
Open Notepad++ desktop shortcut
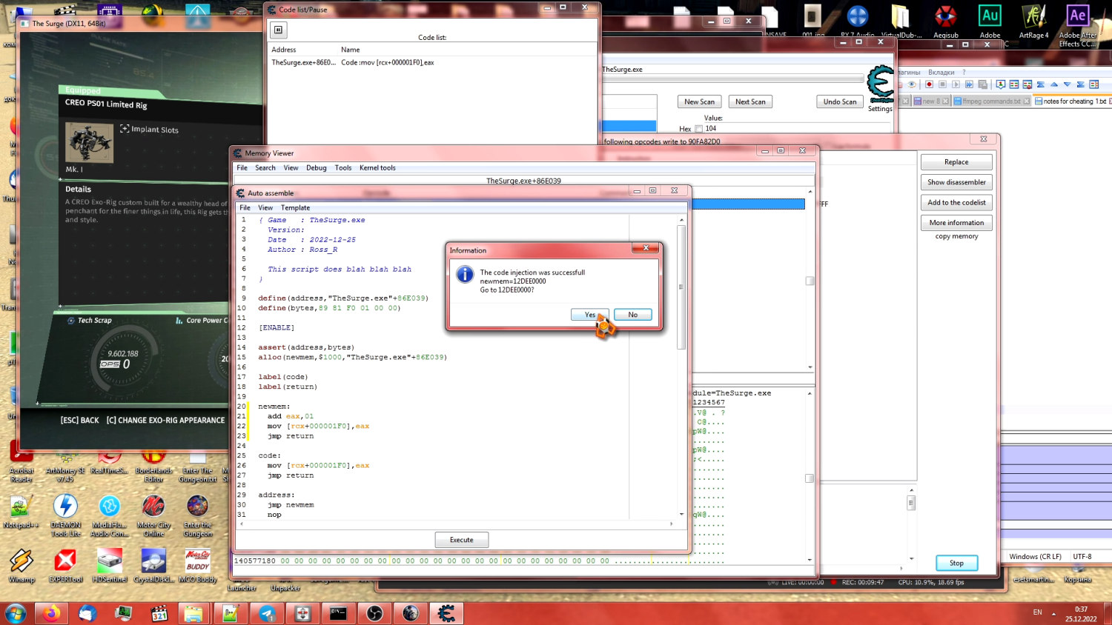[x=21, y=512]
